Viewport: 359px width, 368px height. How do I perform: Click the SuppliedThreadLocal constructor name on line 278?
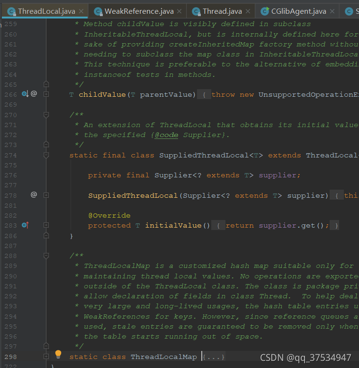(133, 195)
